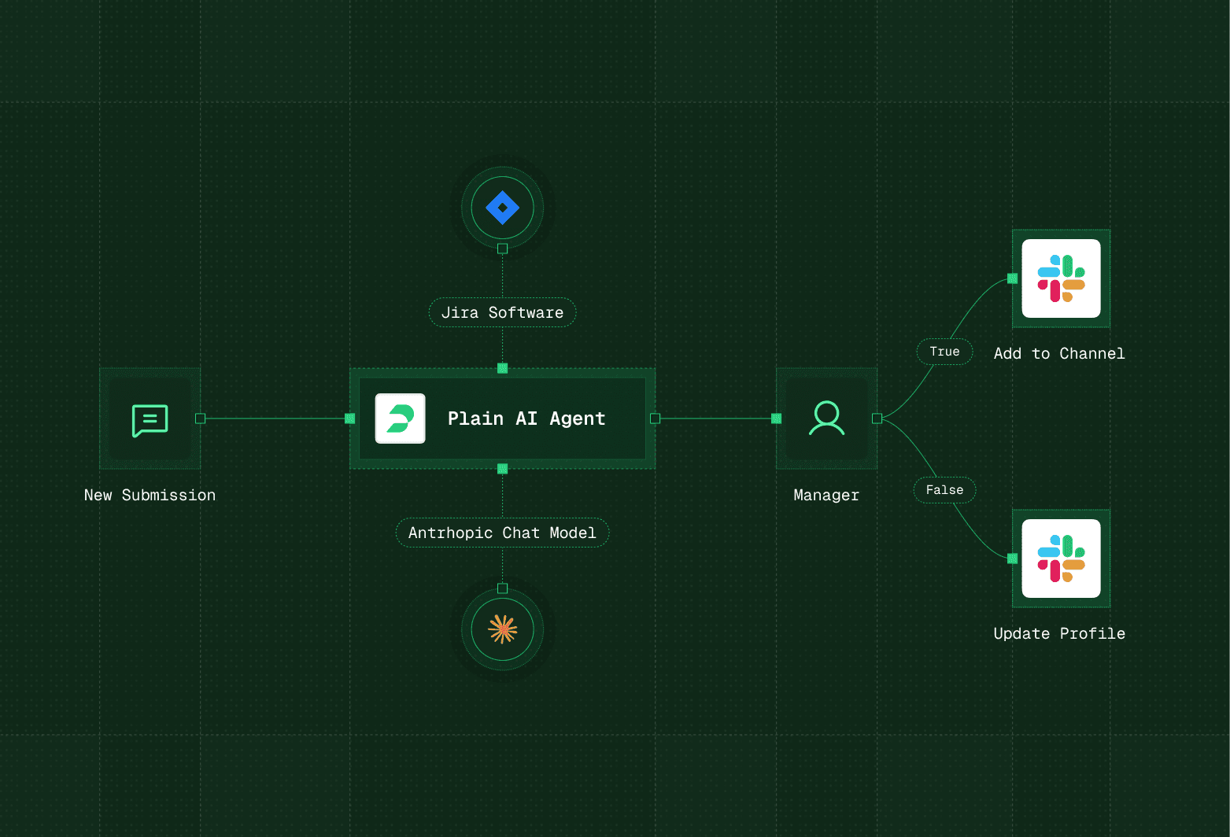Screen dimensions: 1230x837
Task: Click the Antrhopic Chat Model pill label
Action: [x=502, y=533]
